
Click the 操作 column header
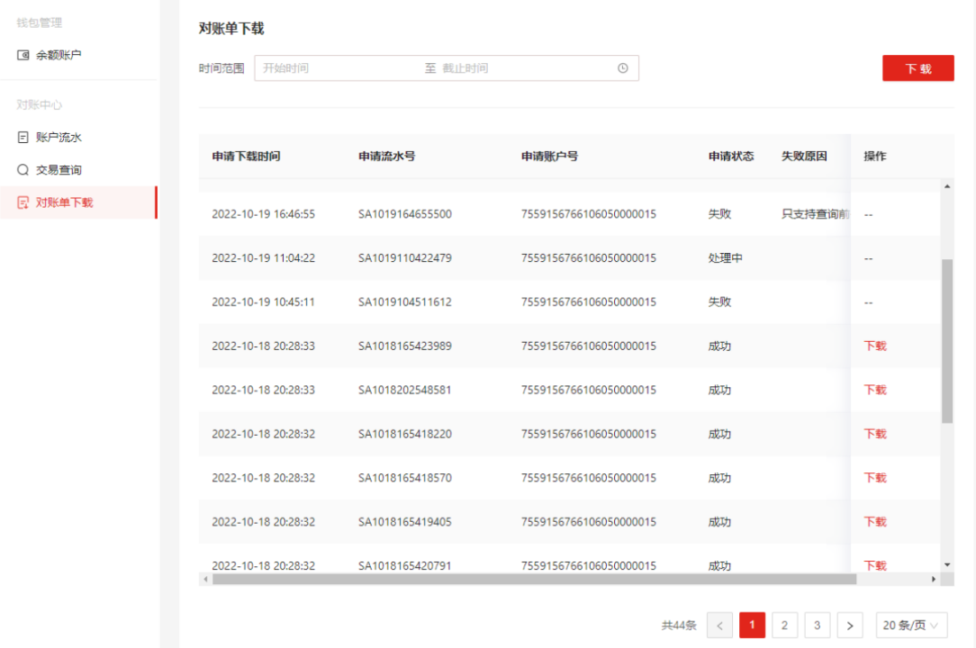[x=874, y=156]
